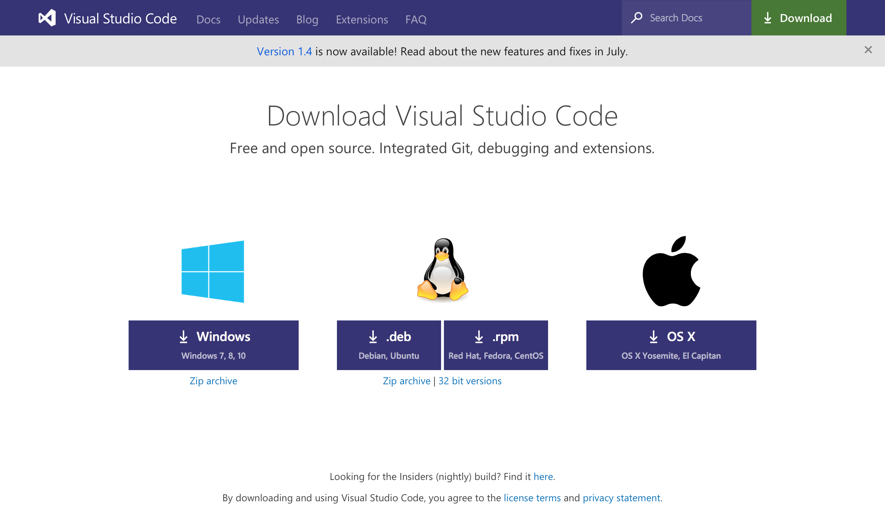885x514 pixels.
Task: Open the Version 1.4 release notes link
Action: [284, 51]
